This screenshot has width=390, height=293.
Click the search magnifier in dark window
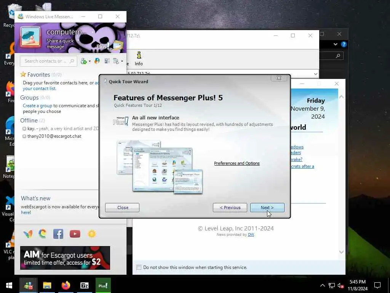[338, 56]
